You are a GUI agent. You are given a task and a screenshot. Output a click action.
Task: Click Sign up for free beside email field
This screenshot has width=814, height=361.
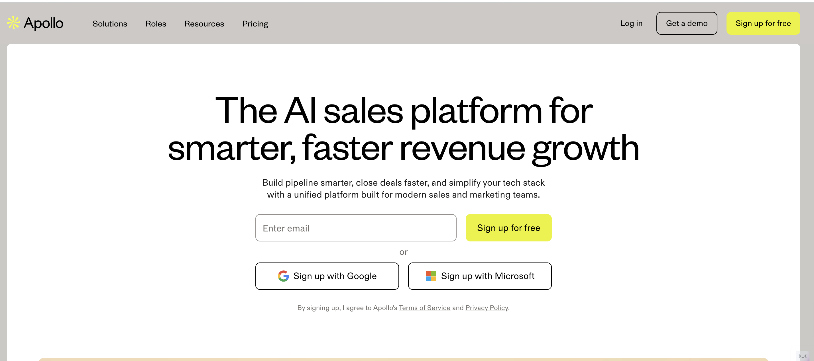click(x=508, y=228)
